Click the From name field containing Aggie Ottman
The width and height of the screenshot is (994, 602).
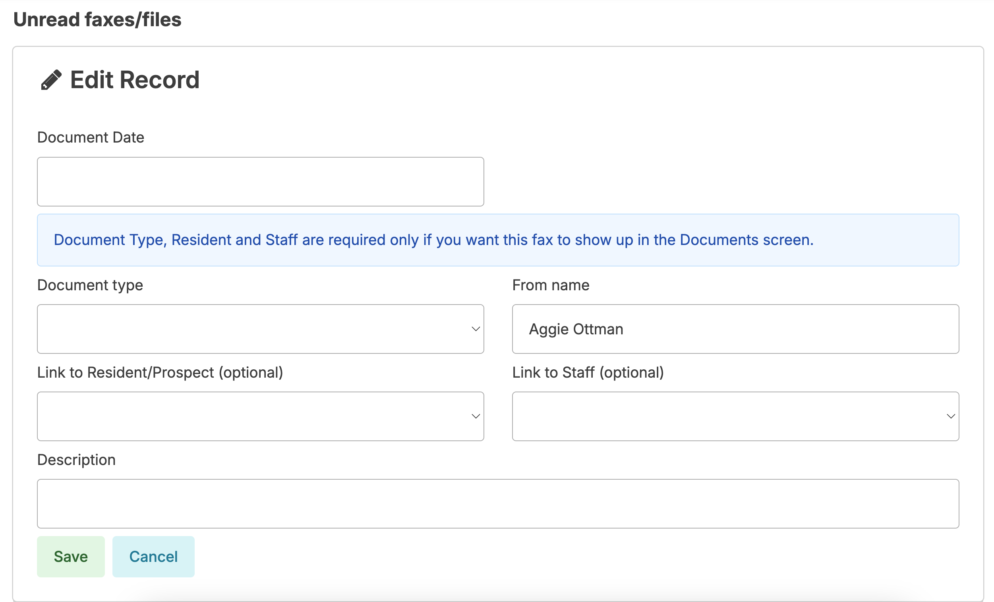tap(735, 329)
